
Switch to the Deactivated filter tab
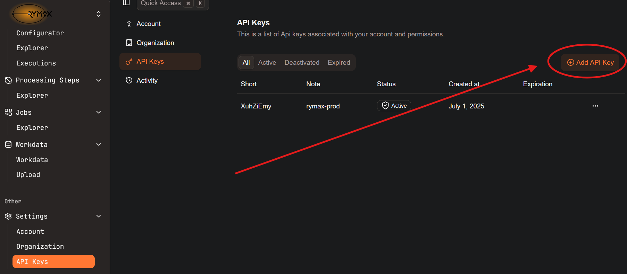tap(302, 62)
